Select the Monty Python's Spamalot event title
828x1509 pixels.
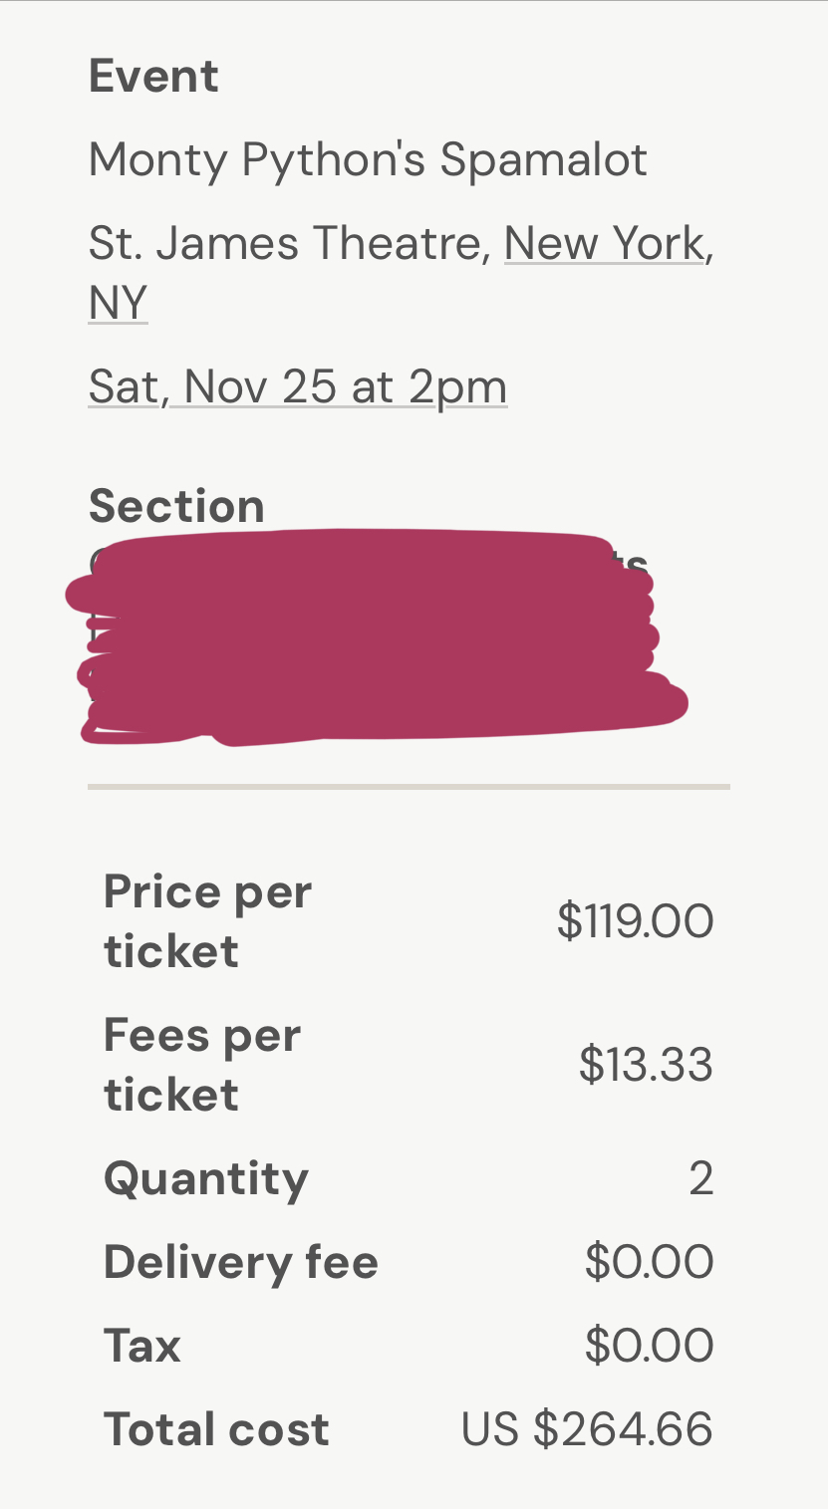coord(368,159)
